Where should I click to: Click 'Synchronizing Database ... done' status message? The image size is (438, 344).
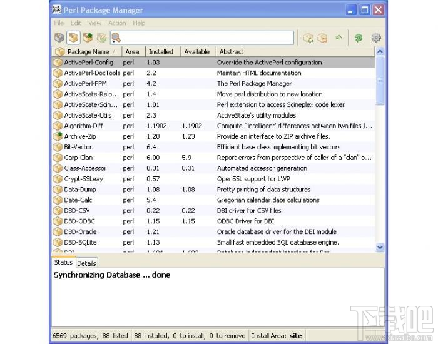pyautogui.click(x=112, y=275)
